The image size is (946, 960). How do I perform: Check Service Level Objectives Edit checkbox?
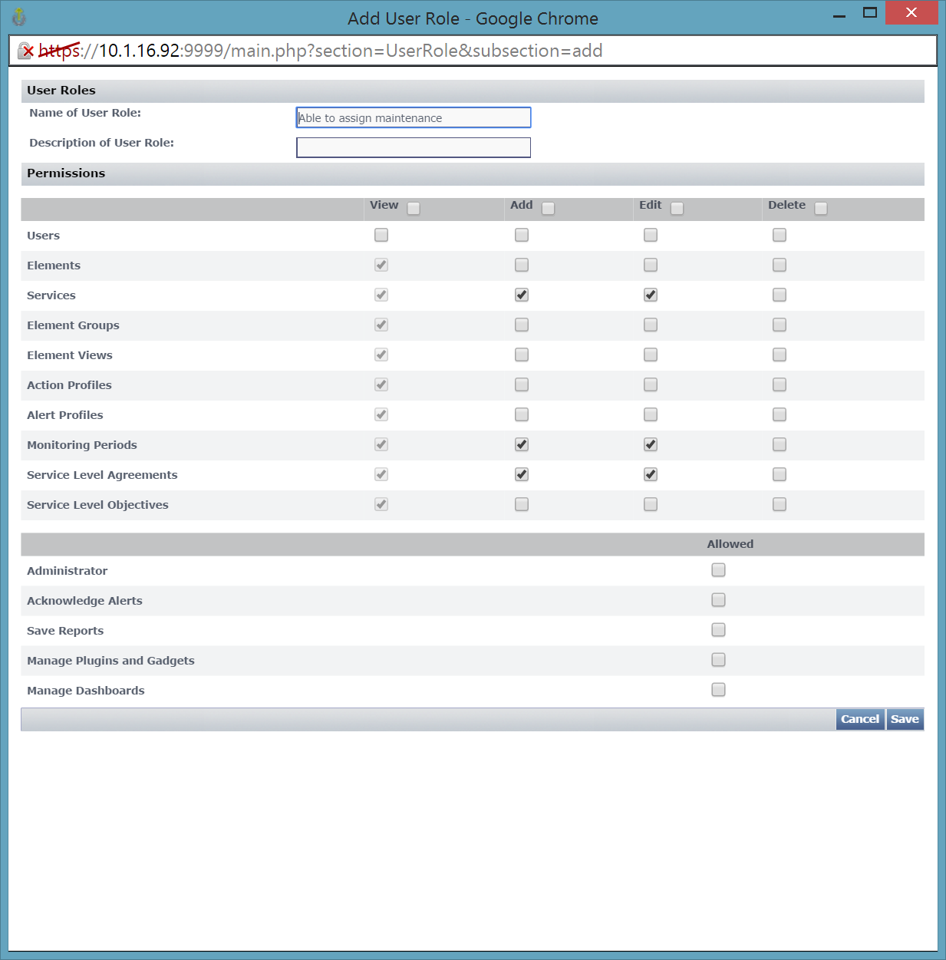(651, 504)
